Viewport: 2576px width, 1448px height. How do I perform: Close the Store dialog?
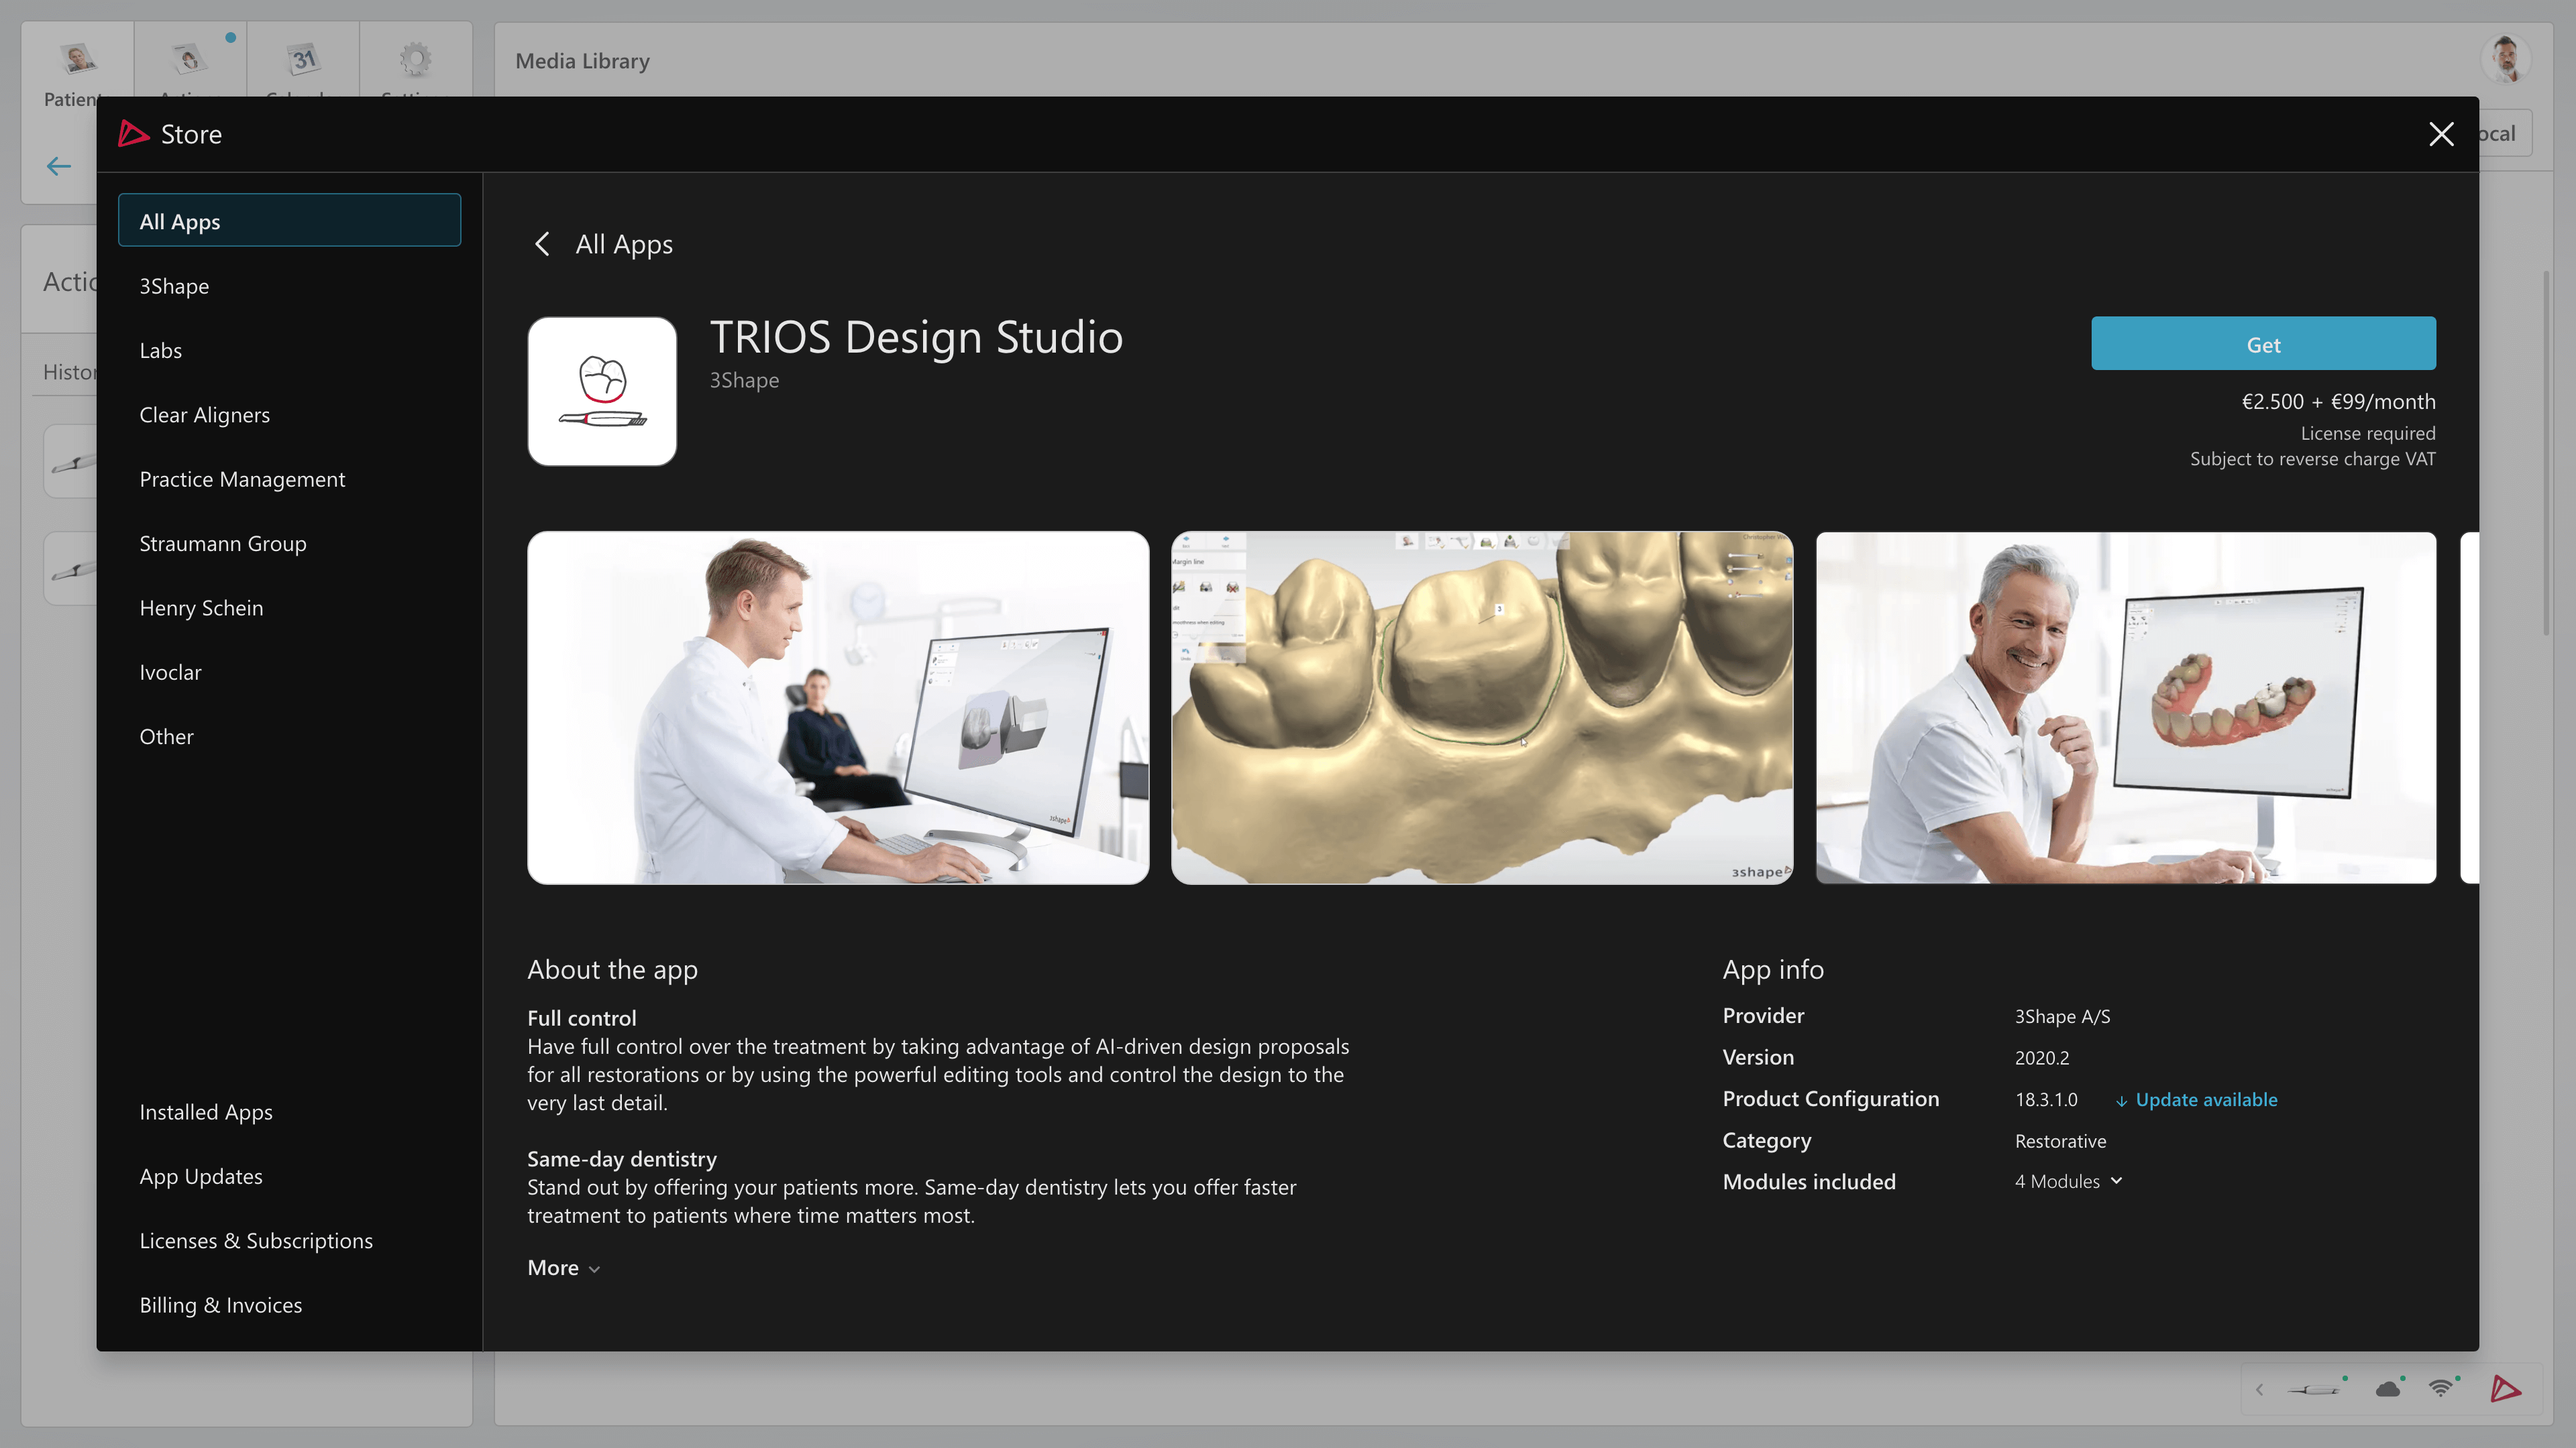tap(2441, 134)
